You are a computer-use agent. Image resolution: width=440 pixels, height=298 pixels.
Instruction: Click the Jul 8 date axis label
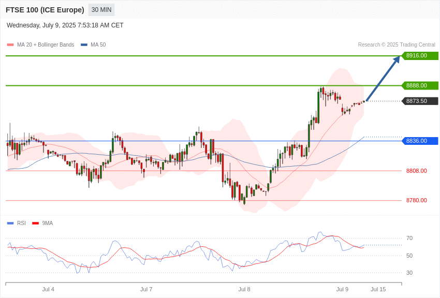244,289
